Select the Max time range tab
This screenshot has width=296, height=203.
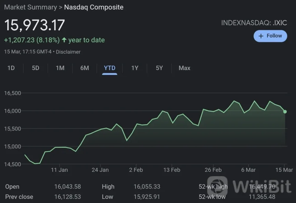click(x=184, y=68)
